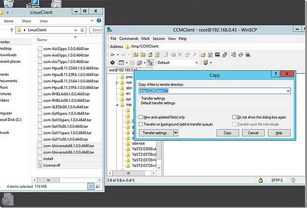Viewport: 307px width, 208px height.
Task: Open the File menu in WinSCP
Action: coord(113,39)
